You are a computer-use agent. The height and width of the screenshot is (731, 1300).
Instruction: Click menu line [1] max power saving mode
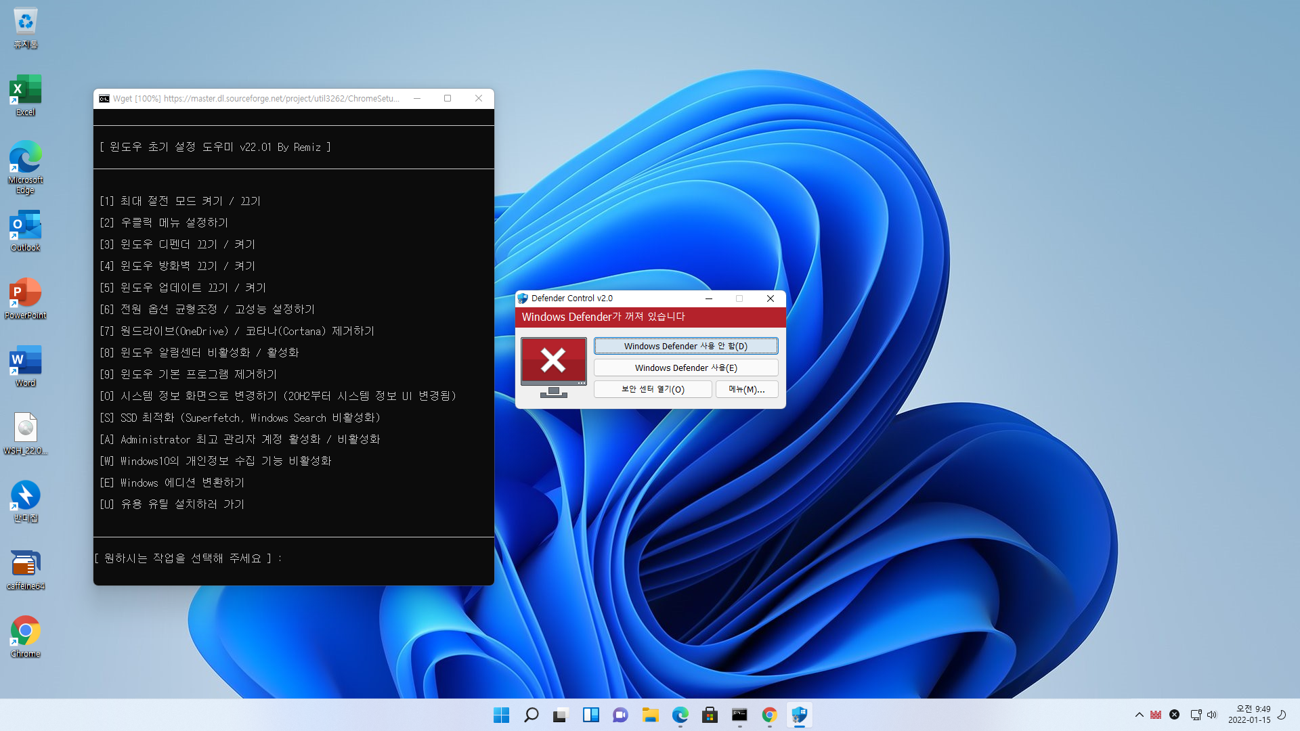pyautogui.click(x=180, y=201)
